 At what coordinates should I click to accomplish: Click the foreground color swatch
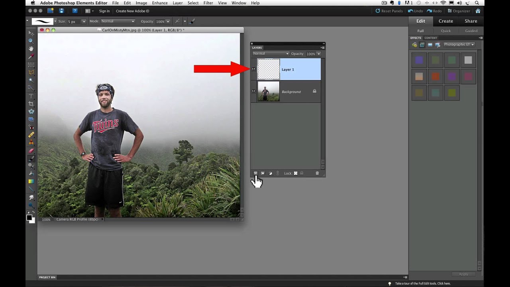(29, 217)
